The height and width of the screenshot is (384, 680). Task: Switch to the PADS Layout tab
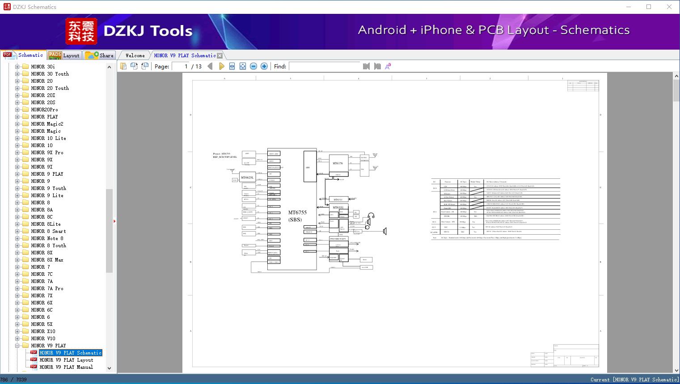(64, 55)
